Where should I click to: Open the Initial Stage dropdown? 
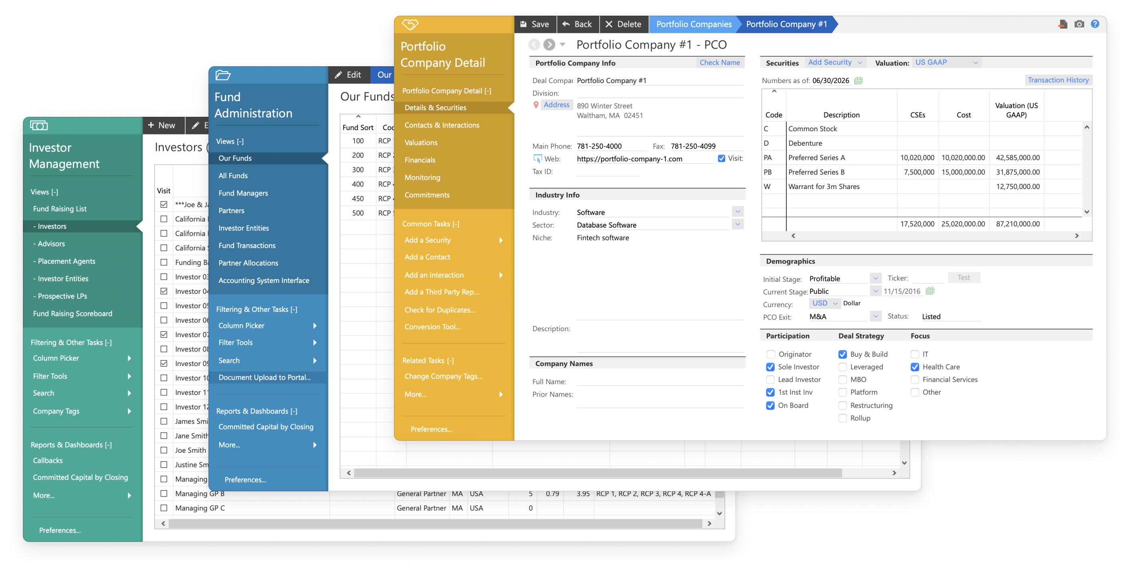click(875, 278)
